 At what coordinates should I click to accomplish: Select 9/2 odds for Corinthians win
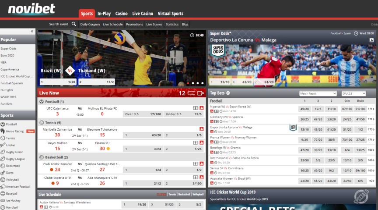[x=332, y=171]
